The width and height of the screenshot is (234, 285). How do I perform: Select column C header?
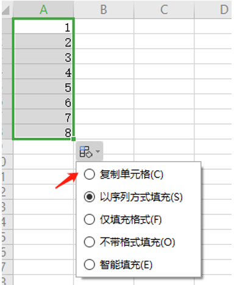tap(164, 9)
